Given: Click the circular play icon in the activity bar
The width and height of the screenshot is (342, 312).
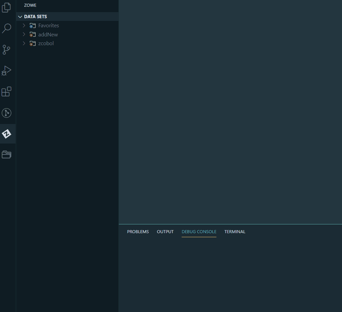Looking at the screenshot, I should 6,113.
